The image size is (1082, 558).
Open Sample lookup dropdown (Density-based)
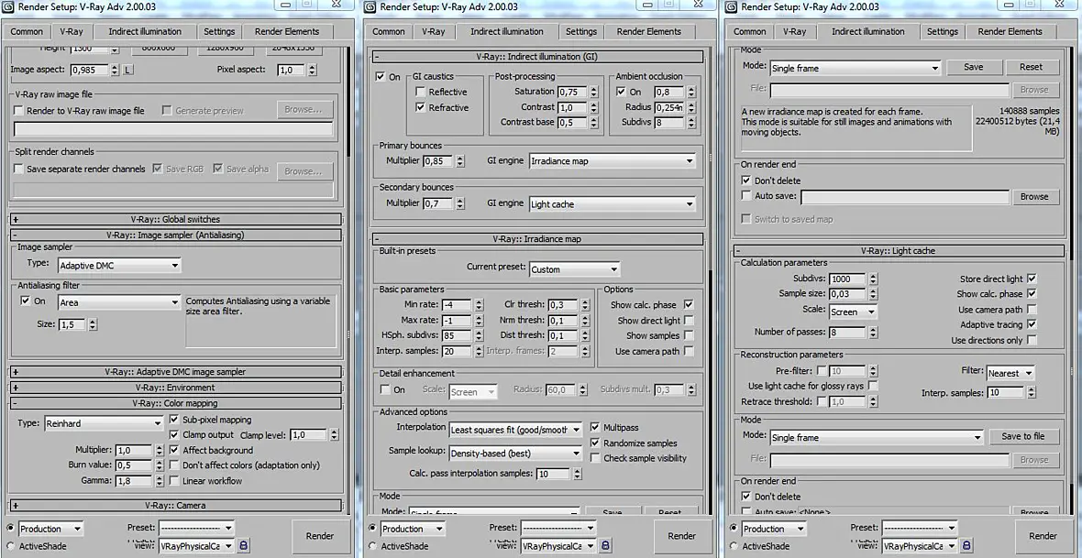[x=515, y=454]
